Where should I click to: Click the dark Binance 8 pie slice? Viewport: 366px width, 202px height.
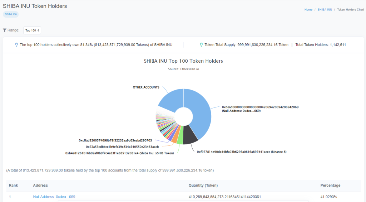[189, 136]
